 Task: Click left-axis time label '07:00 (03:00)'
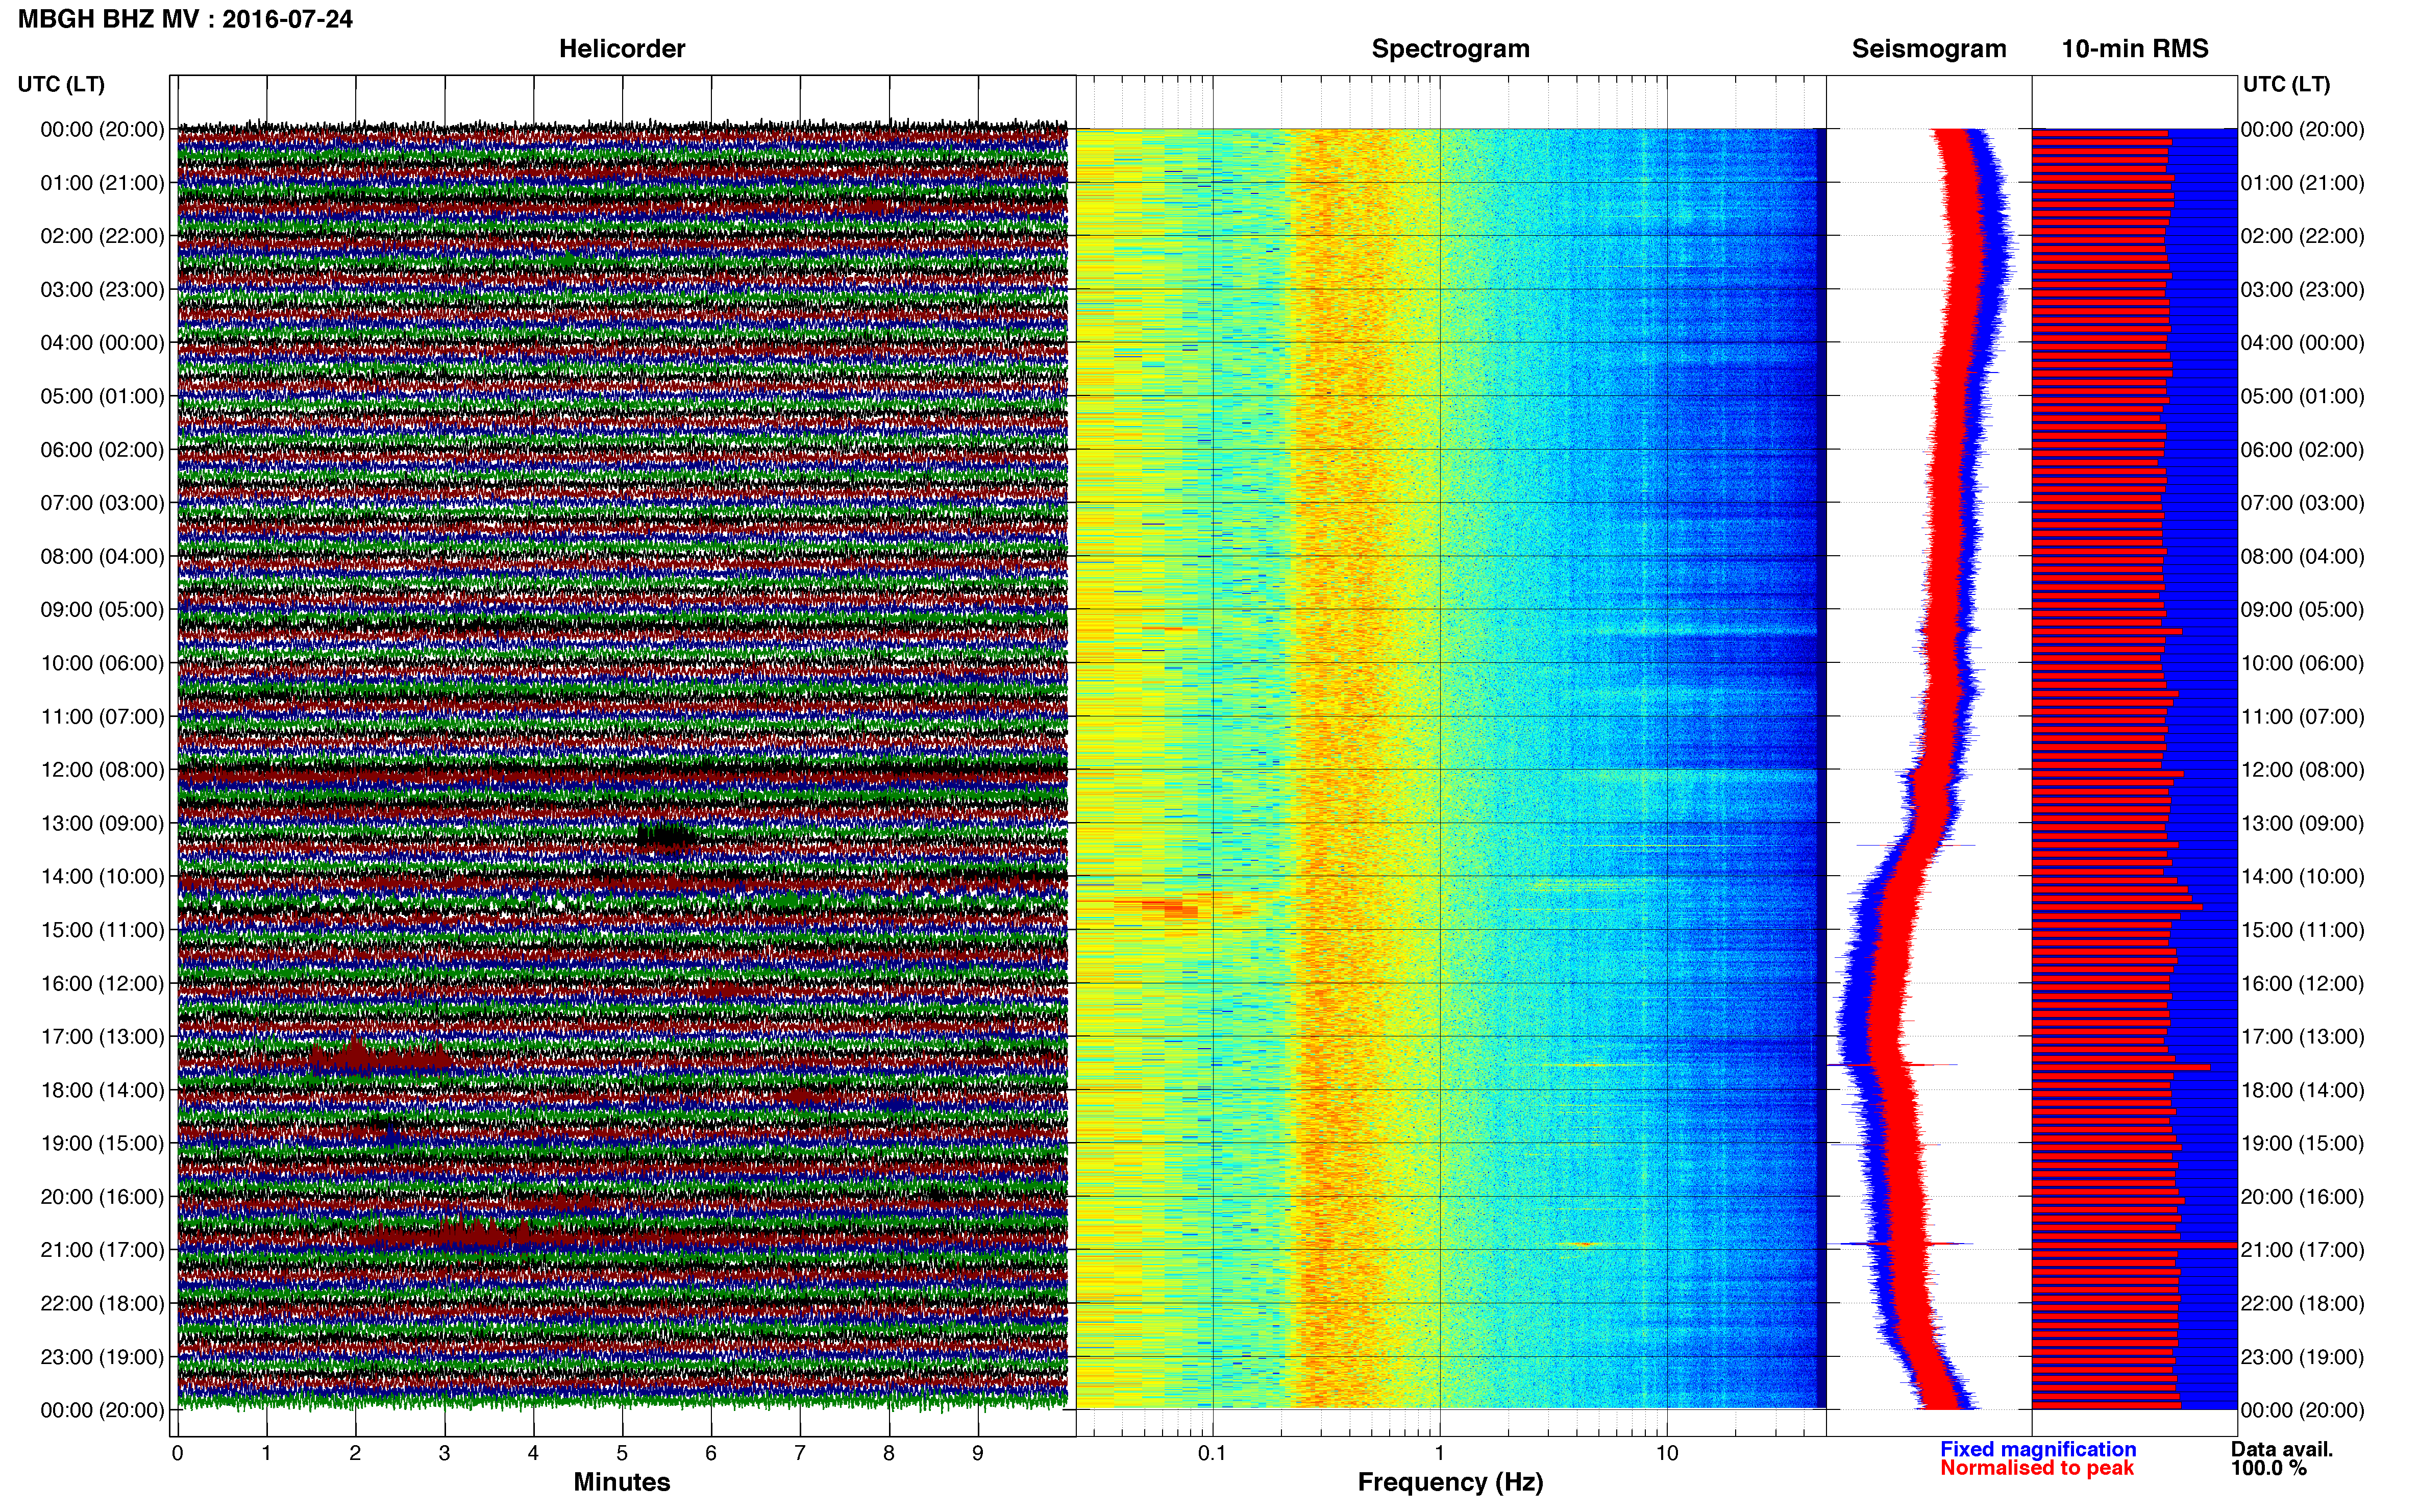(102, 503)
